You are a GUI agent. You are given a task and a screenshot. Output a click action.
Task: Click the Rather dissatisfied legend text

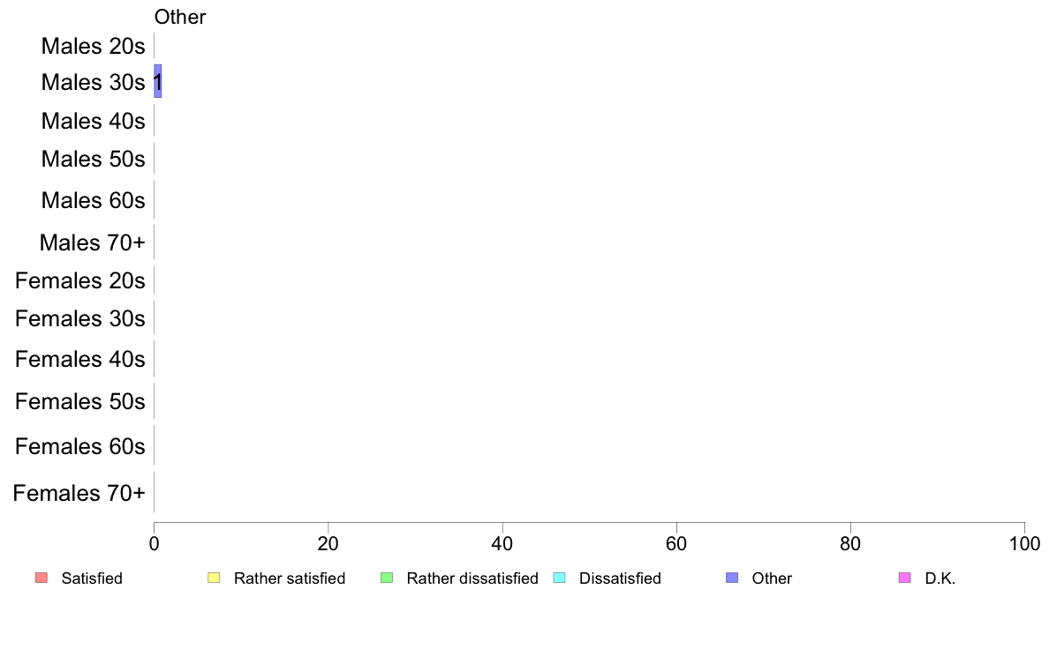pos(472,578)
